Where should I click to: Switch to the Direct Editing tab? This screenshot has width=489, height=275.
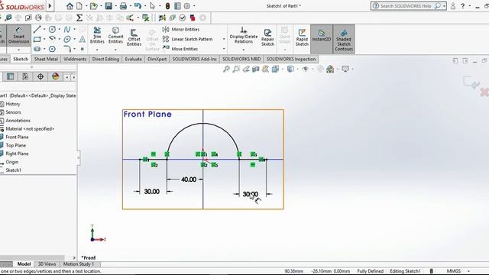point(105,59)
